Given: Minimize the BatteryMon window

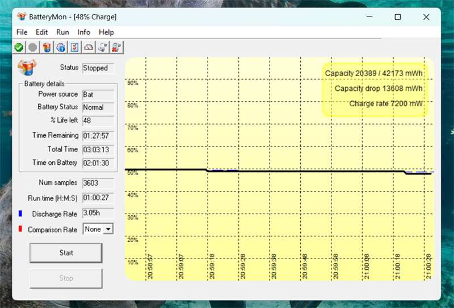Looking at the screenshot, I should click(369, 17).
